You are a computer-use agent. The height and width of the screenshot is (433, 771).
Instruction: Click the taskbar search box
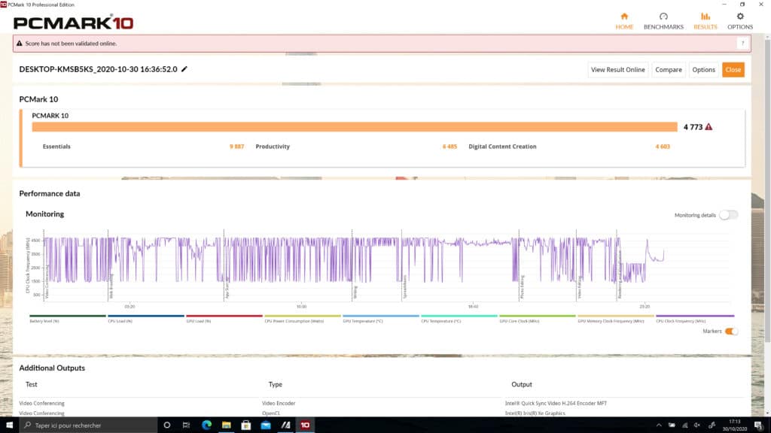(88, 425)
